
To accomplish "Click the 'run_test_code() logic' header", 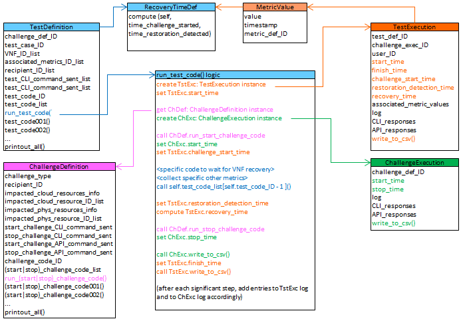I will (235, 75).
